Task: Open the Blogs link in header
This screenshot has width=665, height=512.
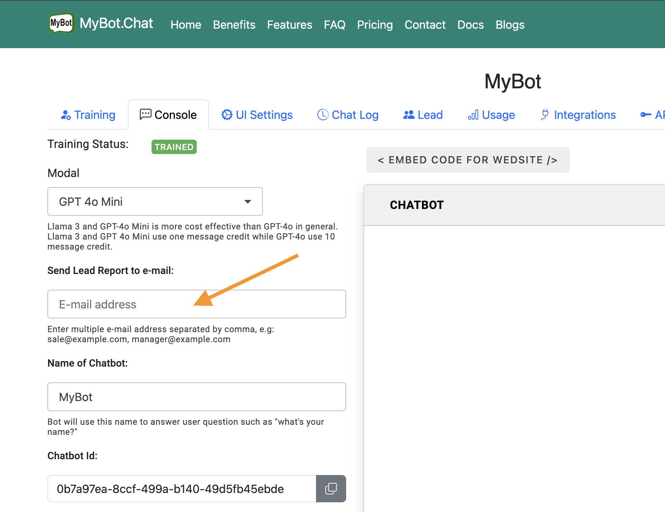Action: [510, 25]
